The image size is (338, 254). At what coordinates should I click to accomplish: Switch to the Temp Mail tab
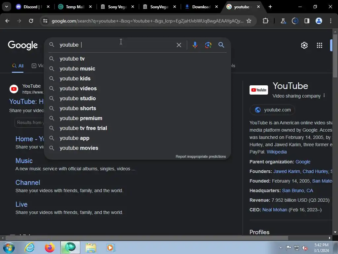pos(75,7)
